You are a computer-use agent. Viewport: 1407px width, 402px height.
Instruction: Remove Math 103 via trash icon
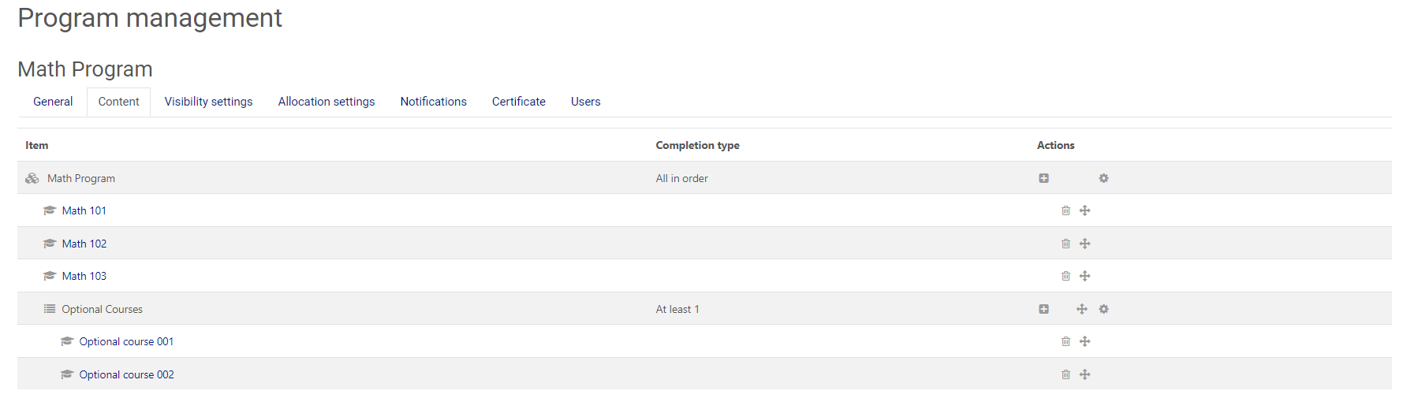(1066, 276)
